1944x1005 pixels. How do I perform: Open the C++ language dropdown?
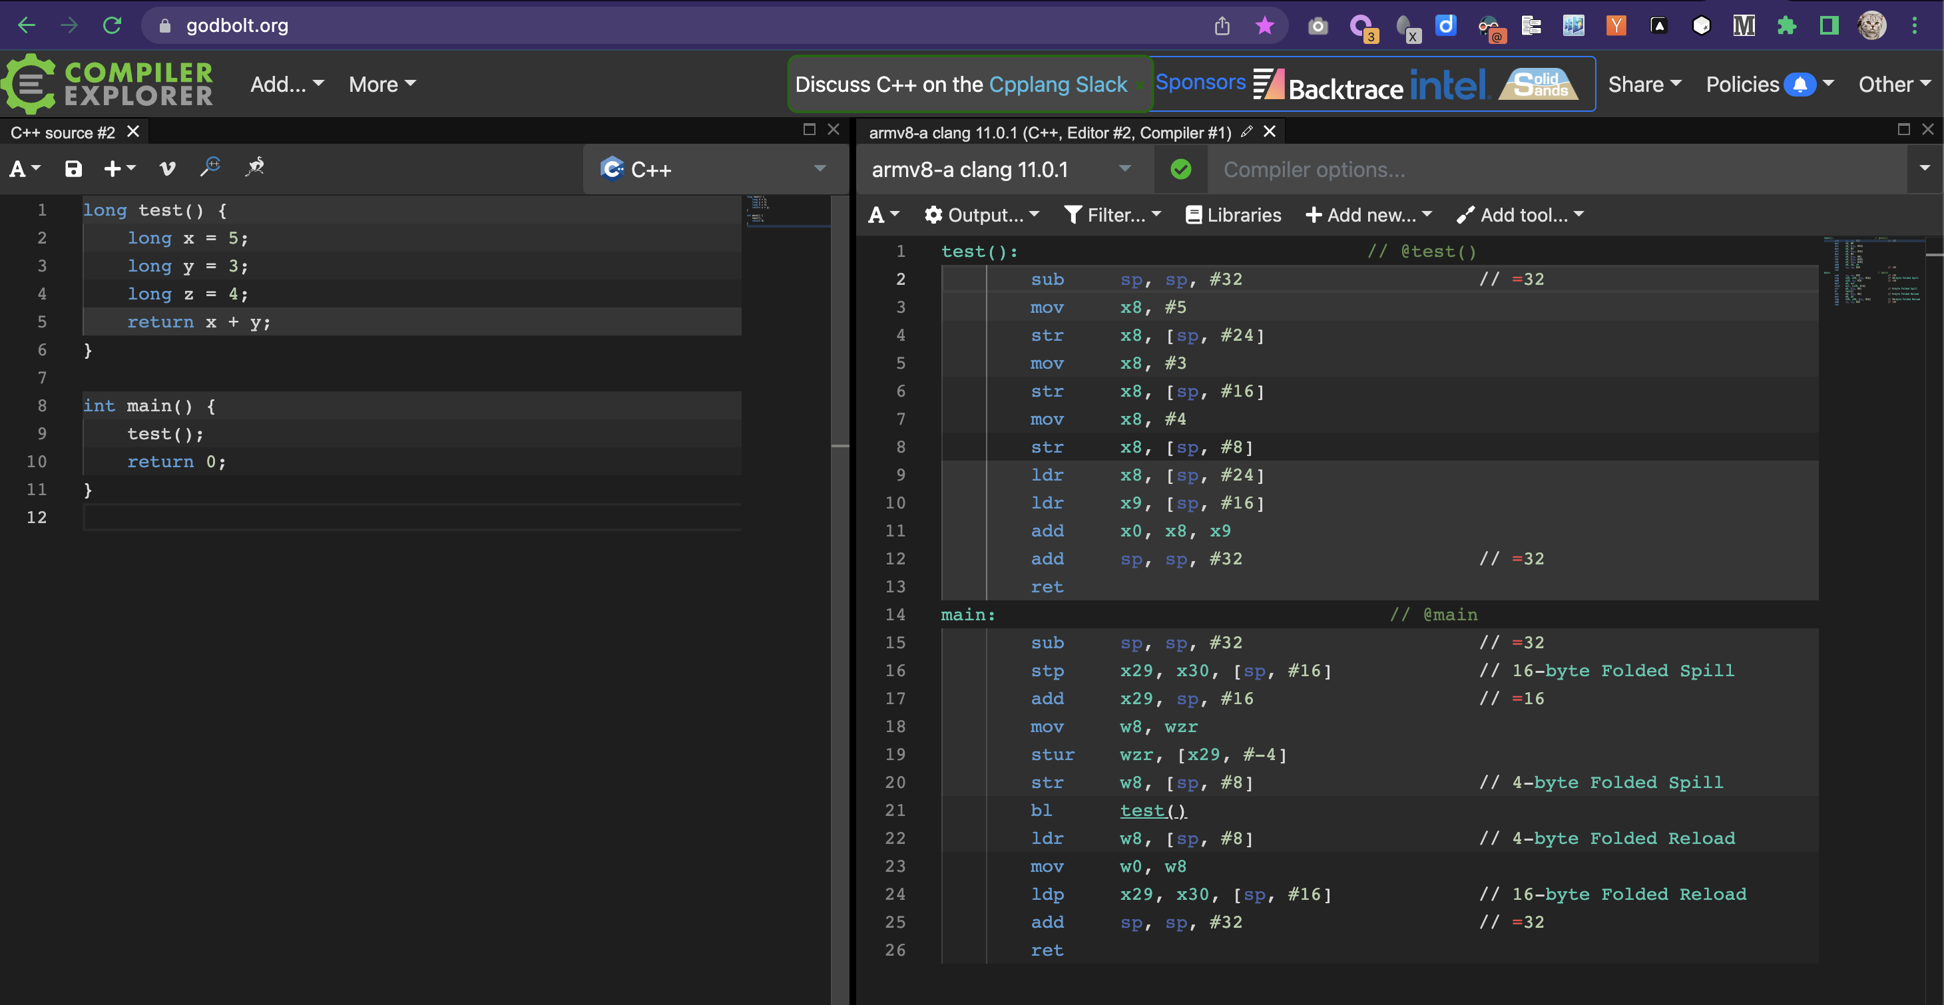712,169
